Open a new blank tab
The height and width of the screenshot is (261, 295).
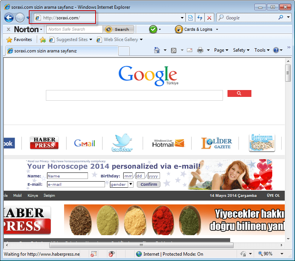pyautogui.click(x=124, y=51)
